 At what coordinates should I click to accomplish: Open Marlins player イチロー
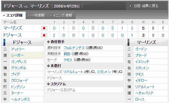tap(141, 80)
